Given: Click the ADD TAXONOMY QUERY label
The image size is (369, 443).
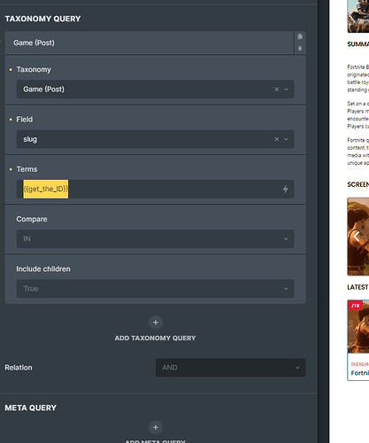Looking at the screenshot, I should (155, 338).
